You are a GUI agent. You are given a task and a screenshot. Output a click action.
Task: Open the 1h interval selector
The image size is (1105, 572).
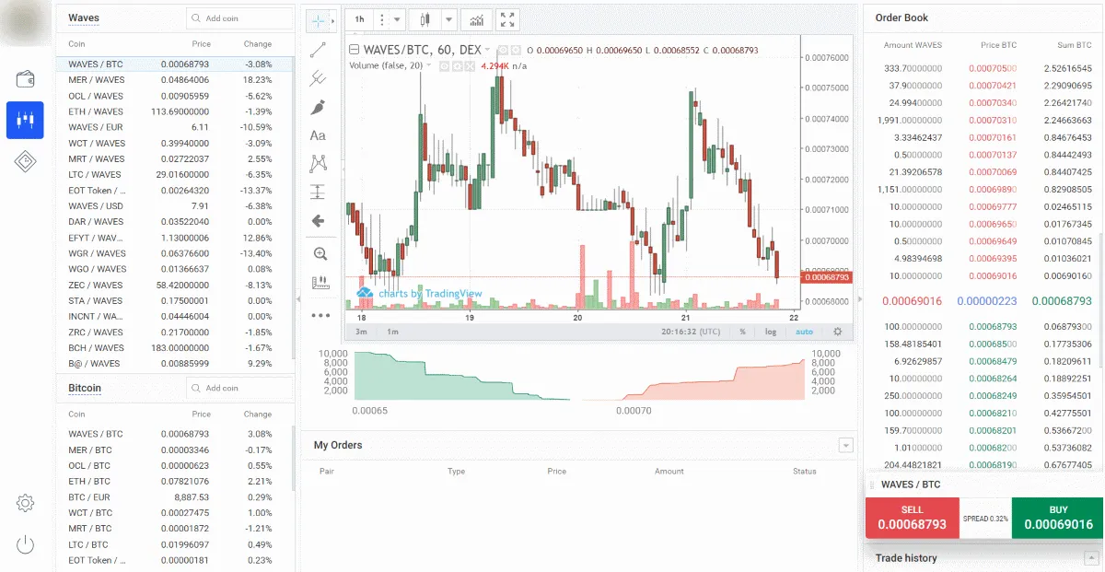pyautogui.click(x=359, y=19)
